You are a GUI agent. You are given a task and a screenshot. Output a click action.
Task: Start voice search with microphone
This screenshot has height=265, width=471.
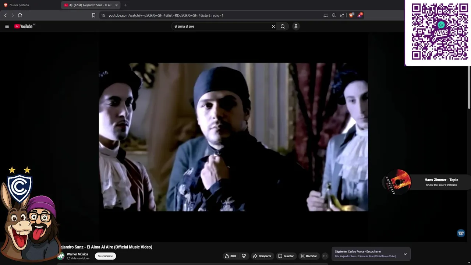pos(295,26)
